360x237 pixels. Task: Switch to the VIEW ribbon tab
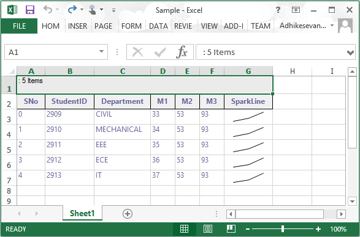click(209, 26)
